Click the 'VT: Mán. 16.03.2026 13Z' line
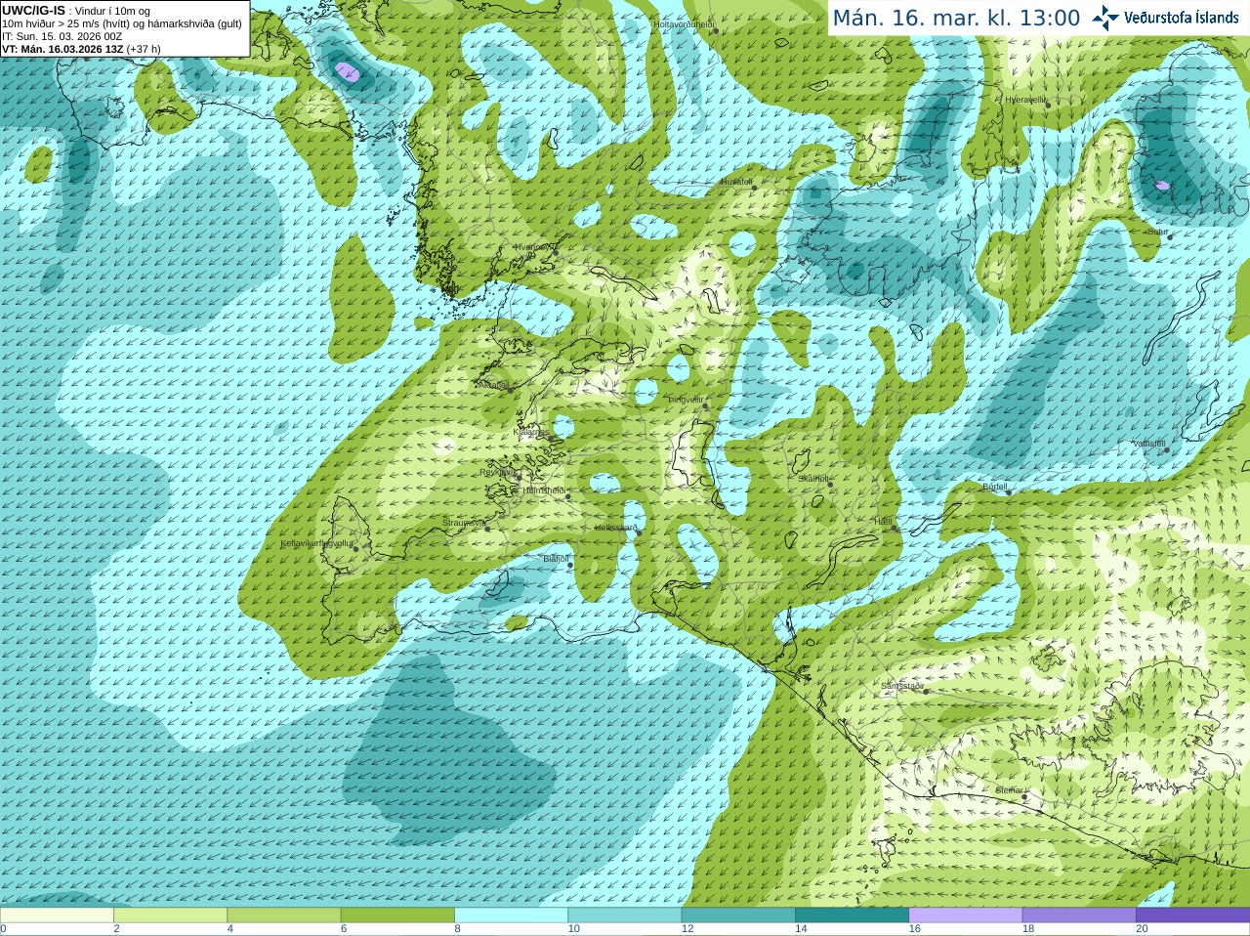Screen dimensions: 1250x936 pyautogui.click(x=81, y=49)
